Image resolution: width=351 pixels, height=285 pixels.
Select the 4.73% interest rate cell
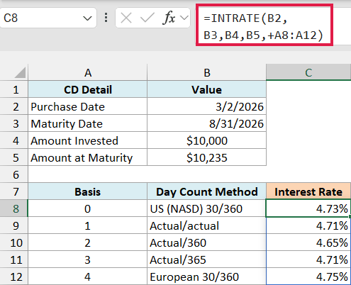click(x=308, y=208)
